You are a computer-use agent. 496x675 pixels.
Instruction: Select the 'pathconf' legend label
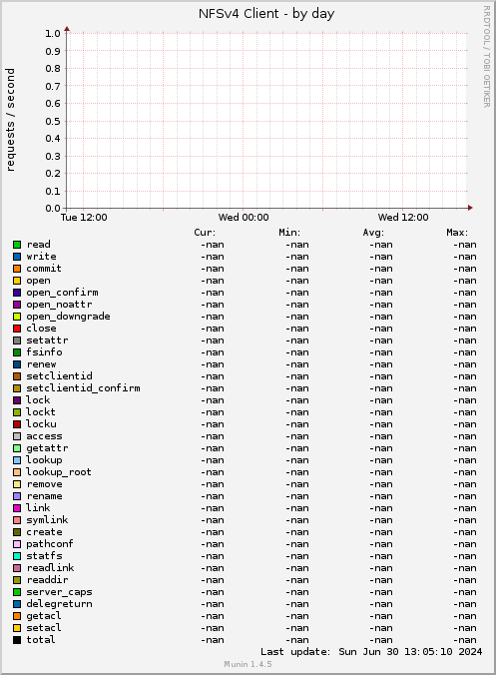(50, 544)
